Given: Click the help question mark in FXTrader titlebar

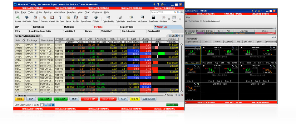Looking at the screenshot, I should [256, 11].
